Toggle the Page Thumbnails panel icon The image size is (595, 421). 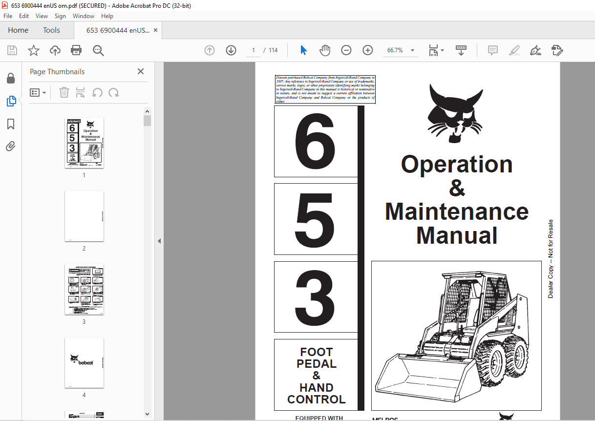click(x=11, y=101)
